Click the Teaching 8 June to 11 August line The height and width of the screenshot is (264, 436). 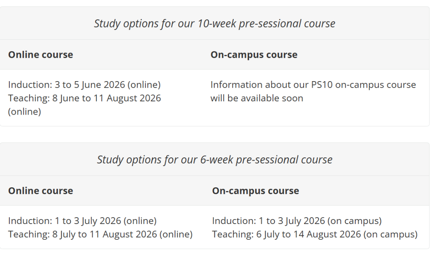(x=84, y=98)
